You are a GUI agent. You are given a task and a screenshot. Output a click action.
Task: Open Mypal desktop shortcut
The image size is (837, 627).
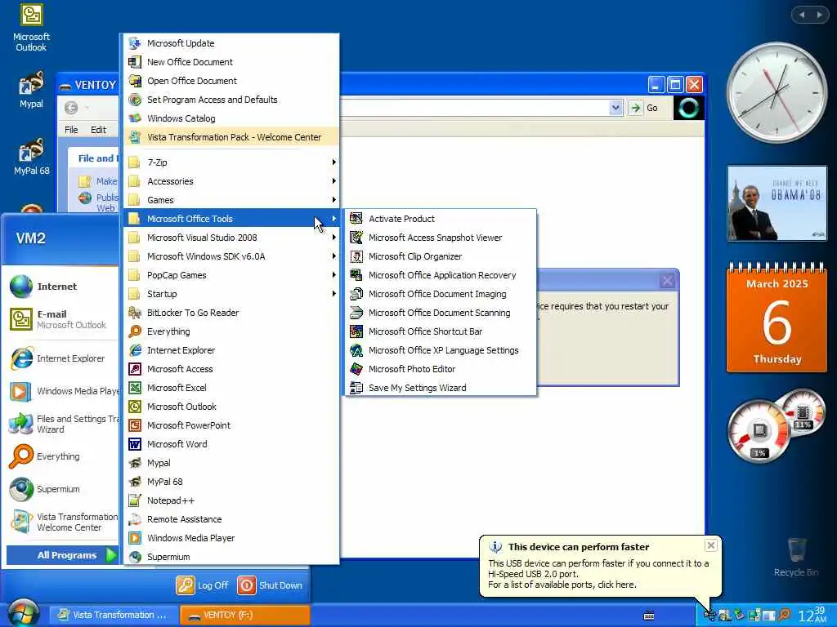click(31, 90)
